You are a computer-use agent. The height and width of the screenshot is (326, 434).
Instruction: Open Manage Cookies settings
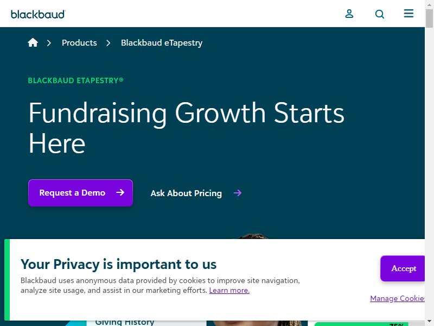tap(398, 298)
